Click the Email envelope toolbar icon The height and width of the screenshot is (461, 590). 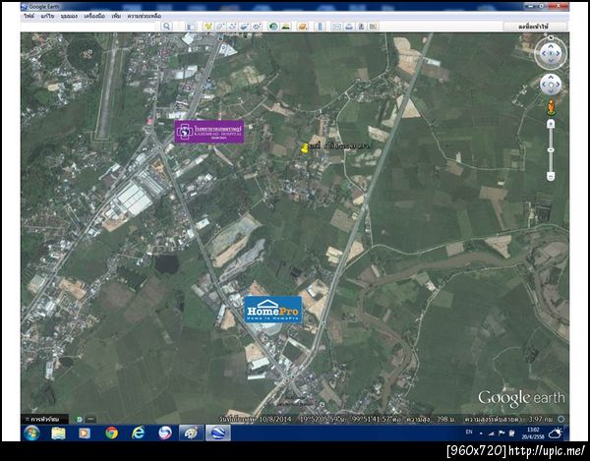click(x=336, y=27)
